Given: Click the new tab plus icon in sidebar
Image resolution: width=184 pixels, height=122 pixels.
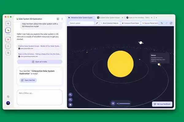Looking at the screenshot, I should 8,23.
